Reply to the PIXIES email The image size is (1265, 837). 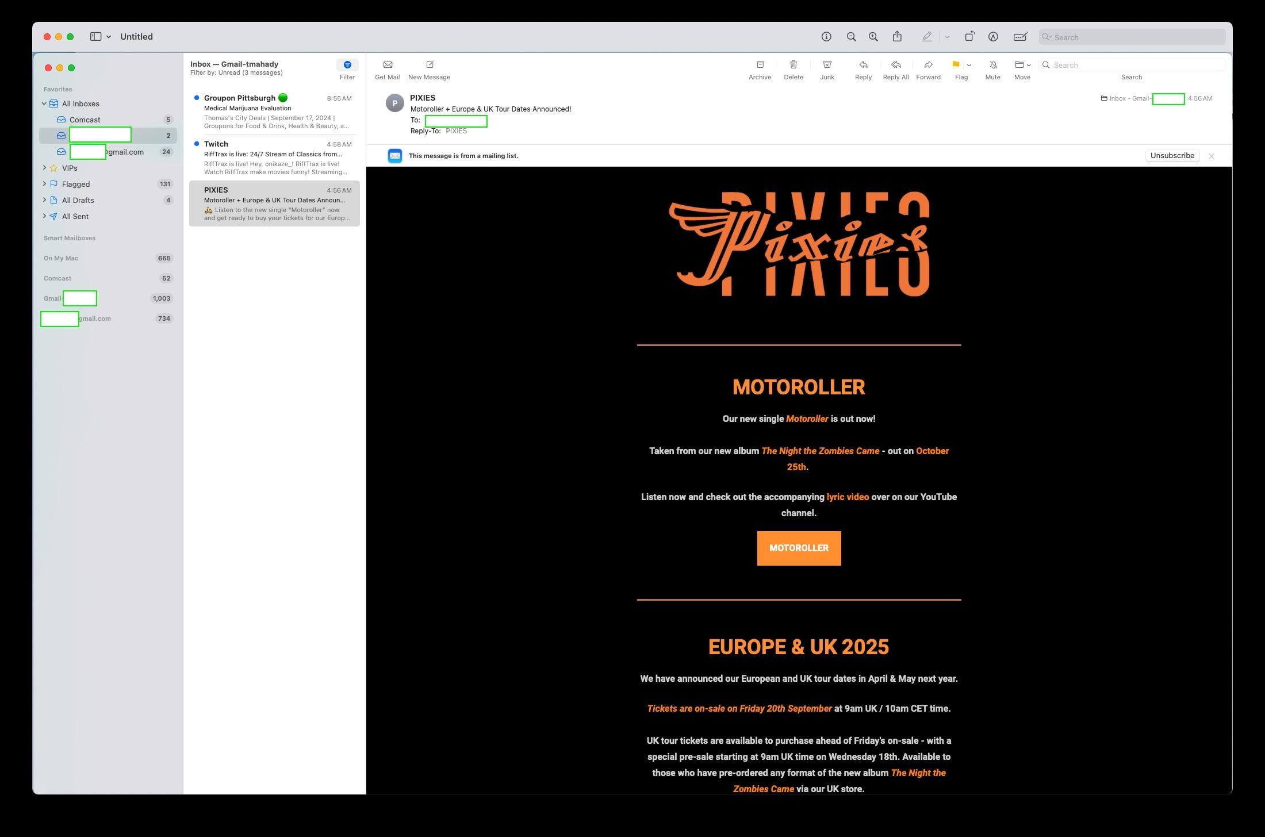pyautogui.click(x=863, y=70)
